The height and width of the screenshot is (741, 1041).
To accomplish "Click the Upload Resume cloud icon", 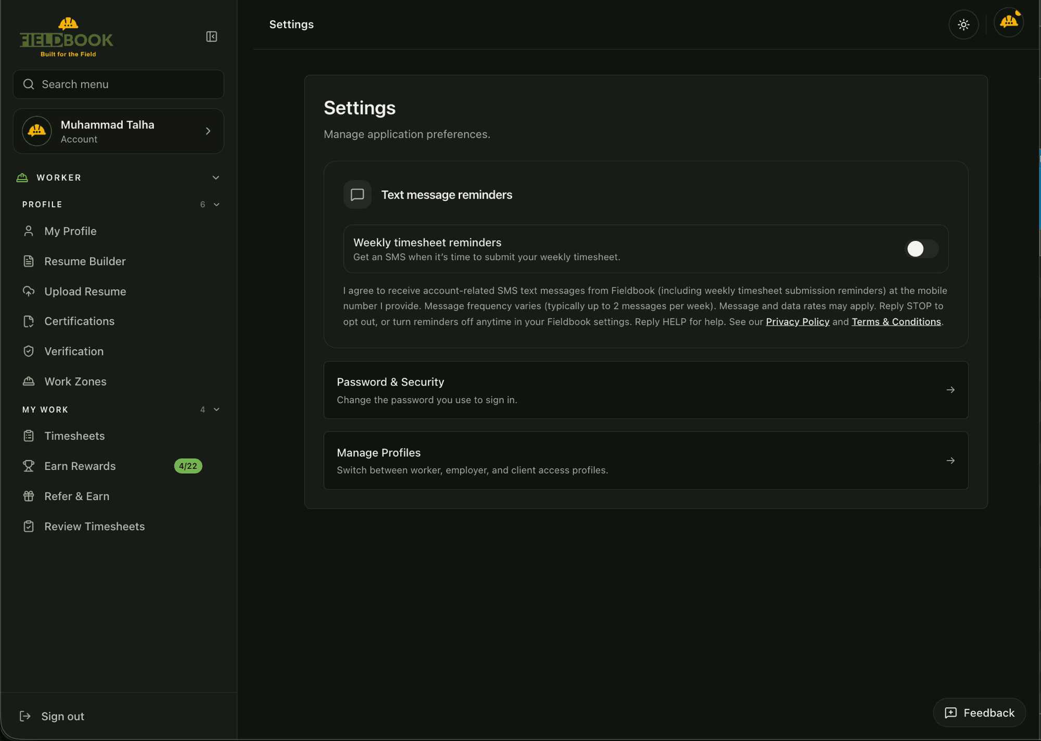I will click(x=29, y=291).
